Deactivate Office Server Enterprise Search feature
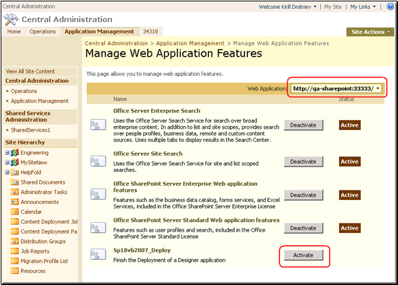 [303, 125]
